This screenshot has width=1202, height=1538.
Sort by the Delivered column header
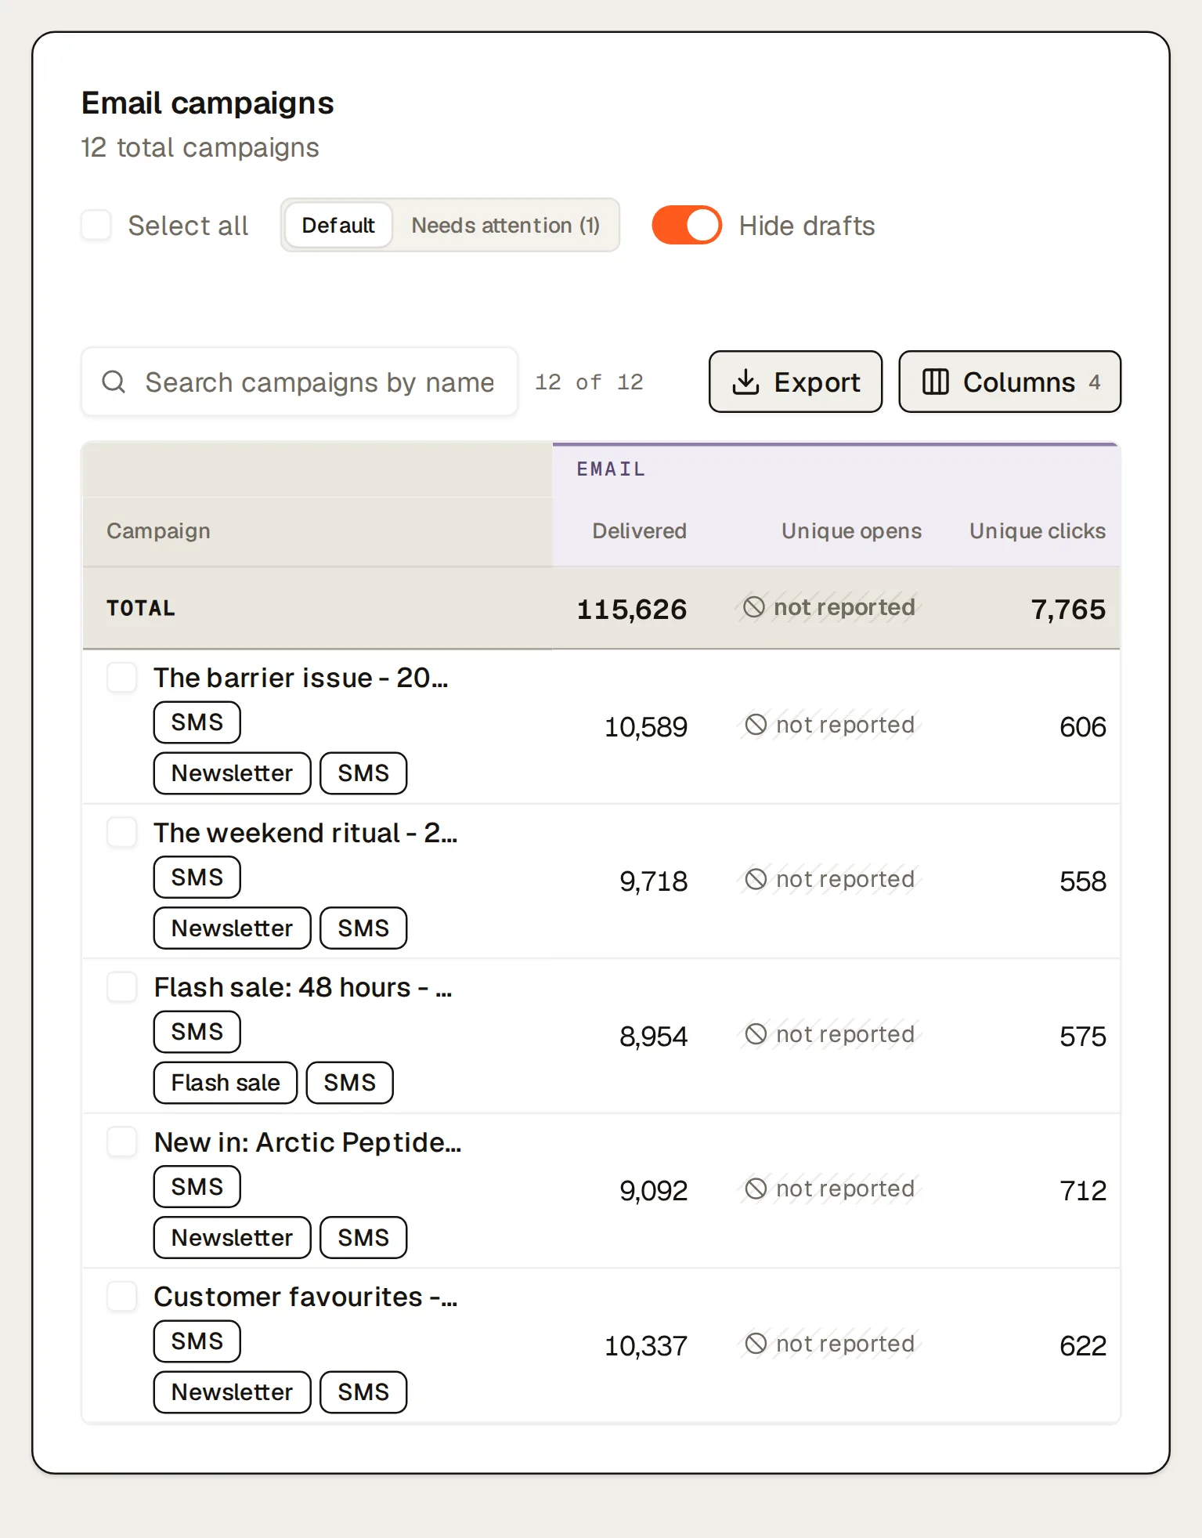point(639,530)
